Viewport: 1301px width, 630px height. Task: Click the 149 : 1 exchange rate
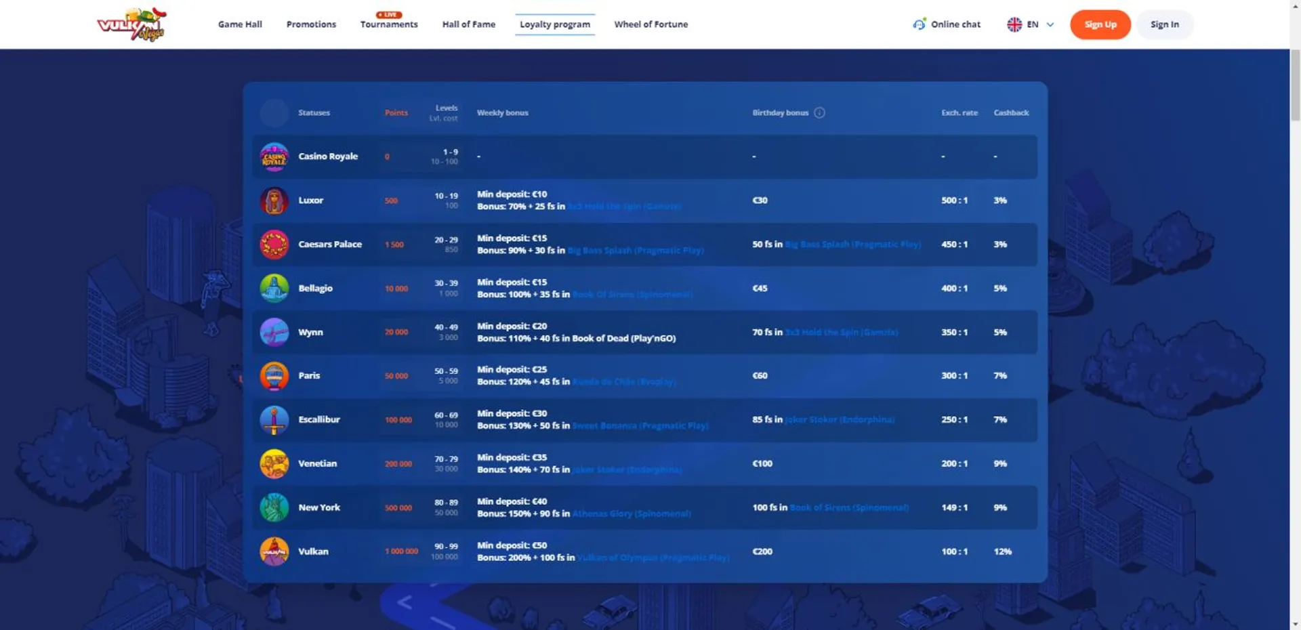tap(954, 507)
